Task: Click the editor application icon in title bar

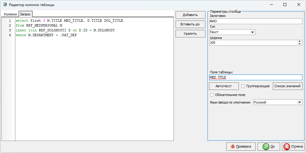Action: pyautogui.click(x=5, y=5)
